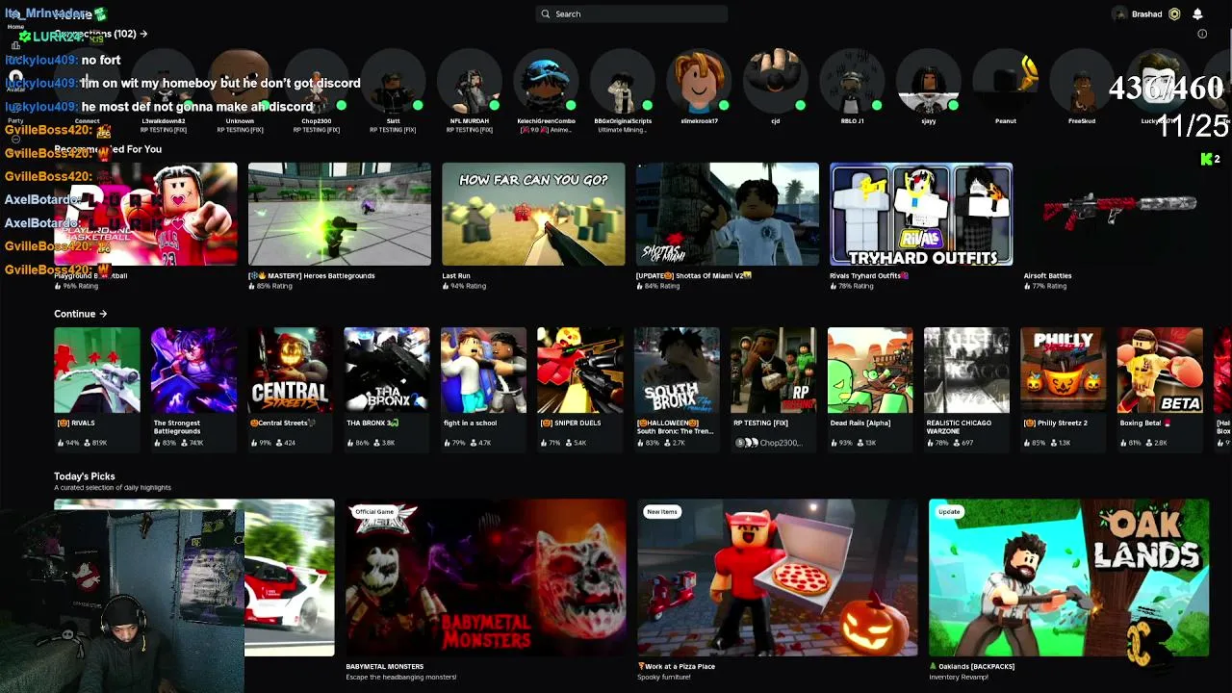1232x693 pixels.
Task: Click the Today's Picks heading
Action: pyautogui.click(x=85, y=476)
